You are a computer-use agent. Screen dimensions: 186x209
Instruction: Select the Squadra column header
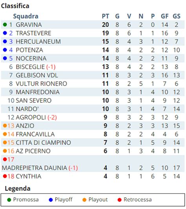(26, 16)
